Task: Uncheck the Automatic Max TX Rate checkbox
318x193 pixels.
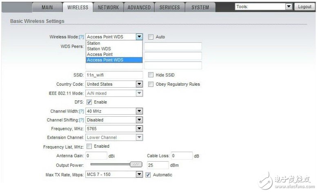Action: tap(149, 175)
